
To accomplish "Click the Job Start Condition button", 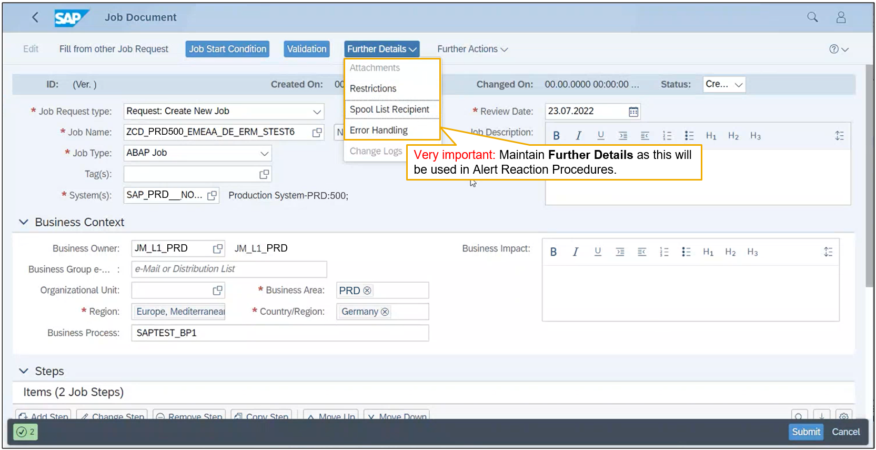I will (227, 49).
